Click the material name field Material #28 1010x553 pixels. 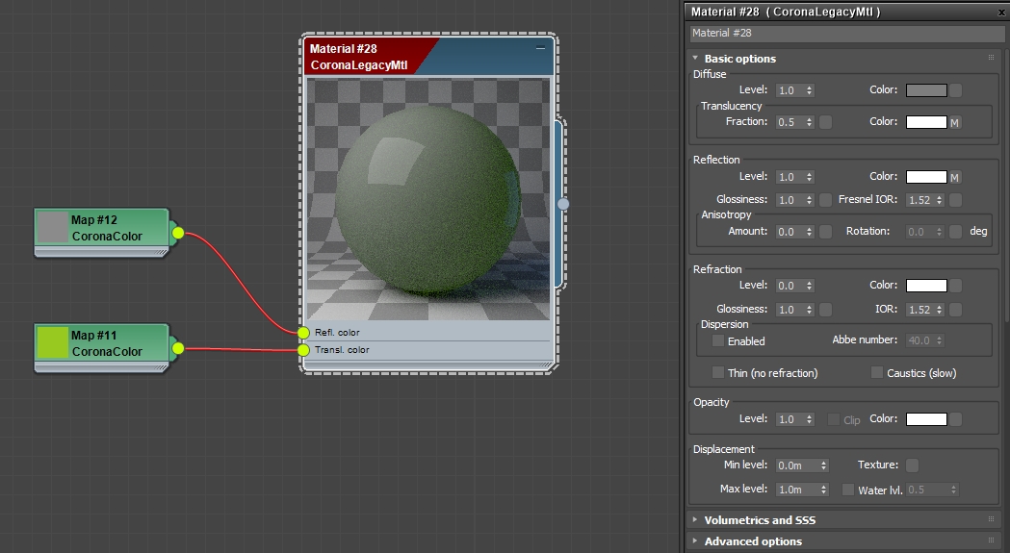[x=846, y=33]
